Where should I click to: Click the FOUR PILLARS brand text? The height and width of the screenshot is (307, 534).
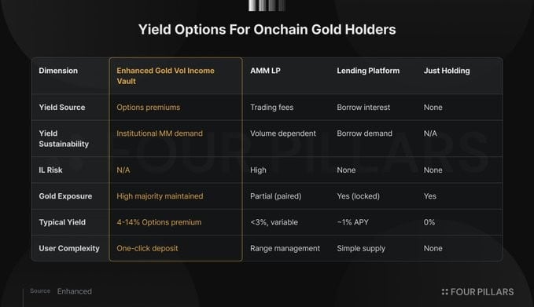482,292
